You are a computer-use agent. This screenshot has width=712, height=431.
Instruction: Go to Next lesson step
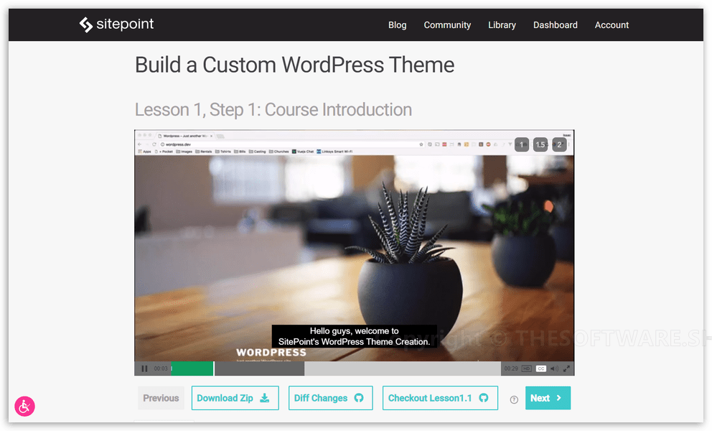point(548,398)
